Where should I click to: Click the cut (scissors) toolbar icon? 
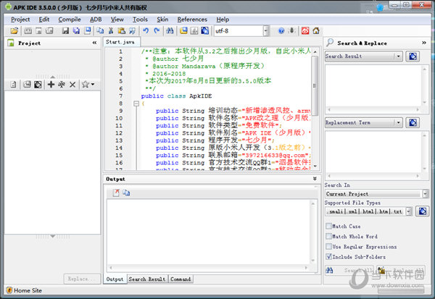pos(111,30)
